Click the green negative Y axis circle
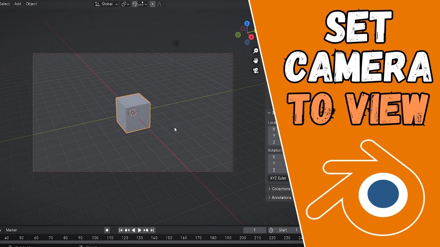440x247 pixels. 238,35
